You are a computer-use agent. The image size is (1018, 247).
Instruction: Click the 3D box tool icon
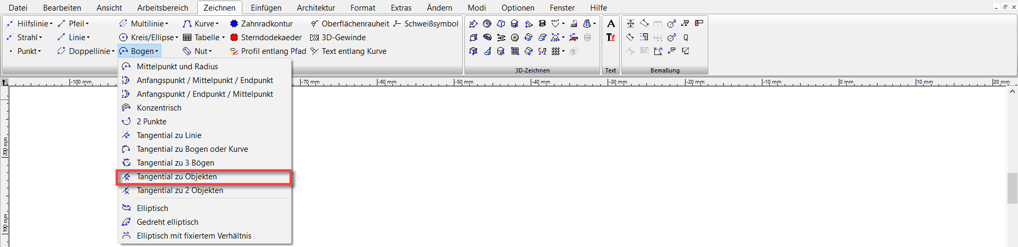(x=473, y=38)
